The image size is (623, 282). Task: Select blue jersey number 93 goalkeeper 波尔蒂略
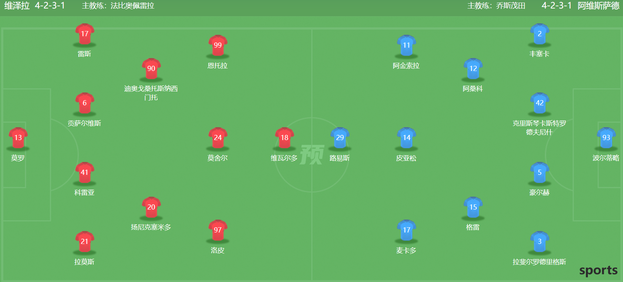click(x=606, y=138)
